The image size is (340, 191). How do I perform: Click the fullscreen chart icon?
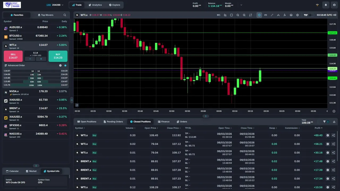pyautogui.click(x=250, y=15)
